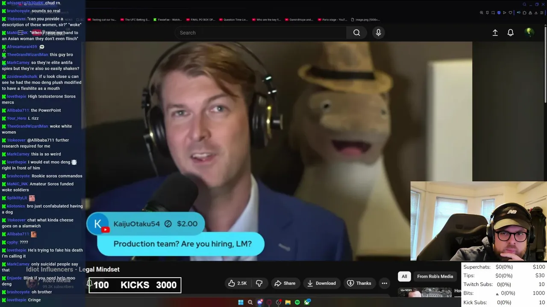The width and height of the screenshot is (547, 307).
Task: Click the heart icon in browser toolbar
Action: [510, 13]
